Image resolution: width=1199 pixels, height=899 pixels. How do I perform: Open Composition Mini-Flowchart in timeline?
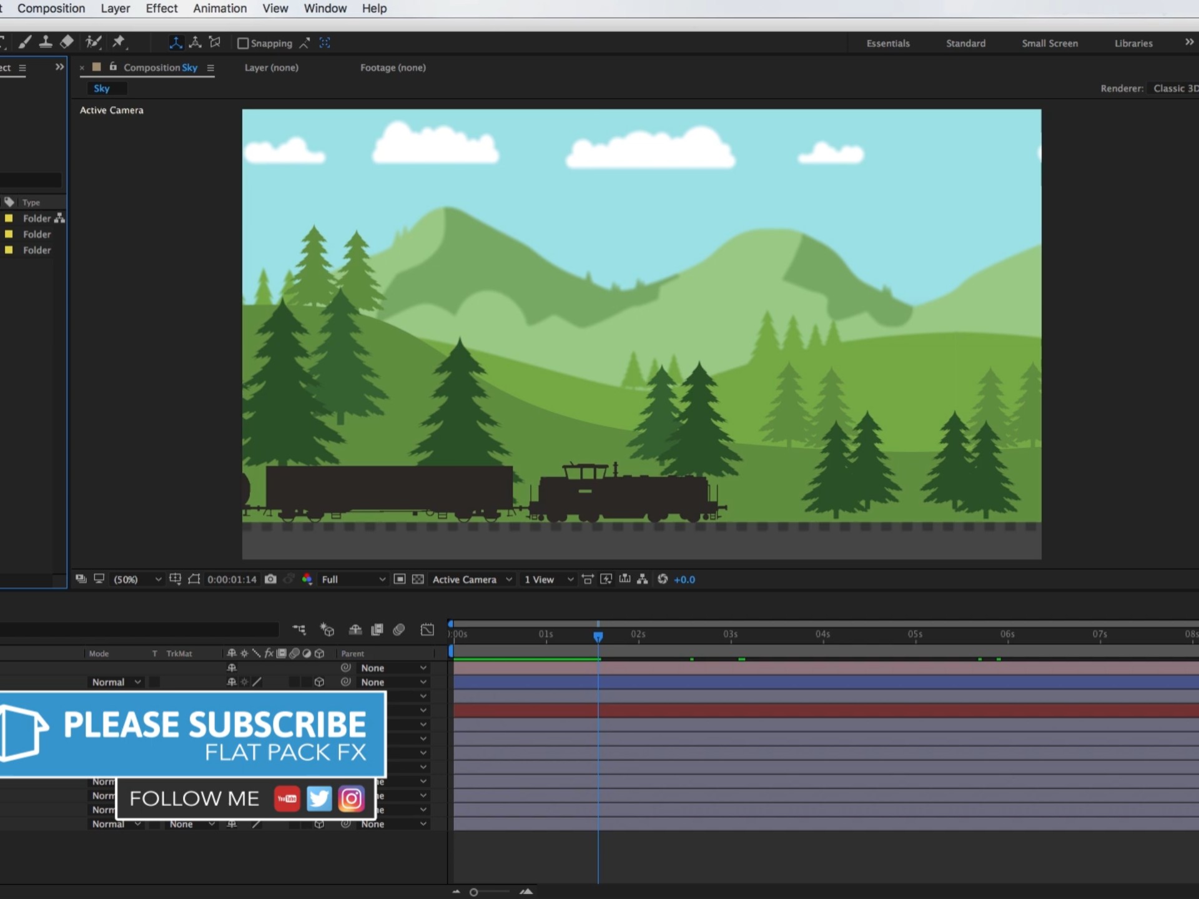click(x=300, y=629)
